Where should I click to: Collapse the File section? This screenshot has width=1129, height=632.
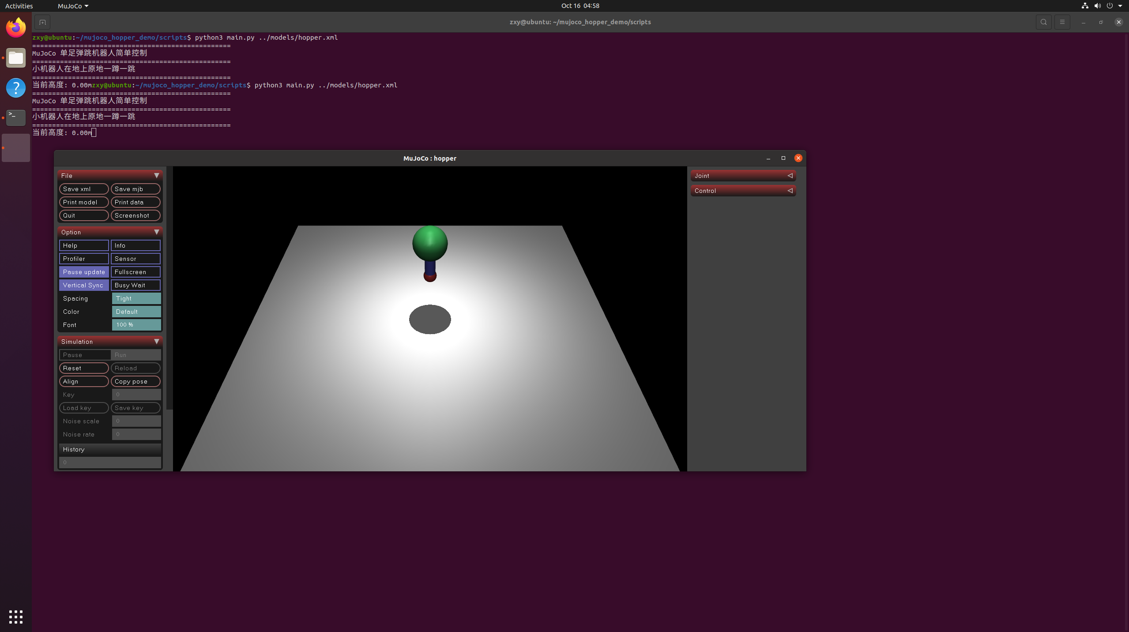(x=110, y=176)
